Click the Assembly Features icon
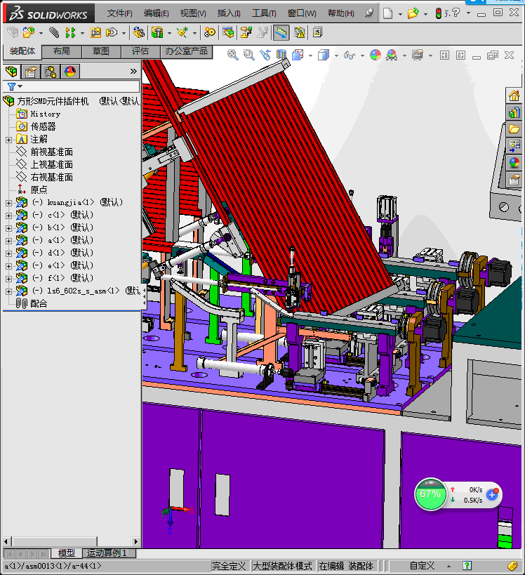This screenshot has width=525, height=575. pyautogui.click(x=157, y=32)
